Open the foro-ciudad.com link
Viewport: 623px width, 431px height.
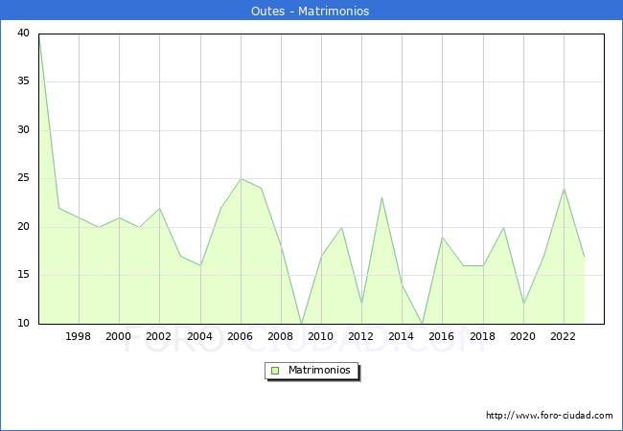point(549,416)
